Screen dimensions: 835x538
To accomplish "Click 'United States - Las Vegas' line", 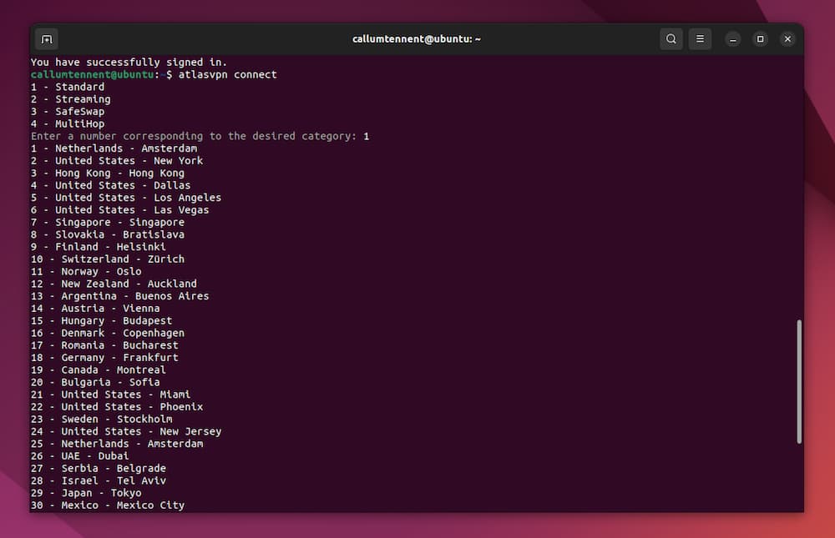I will [x=119, y=209].
